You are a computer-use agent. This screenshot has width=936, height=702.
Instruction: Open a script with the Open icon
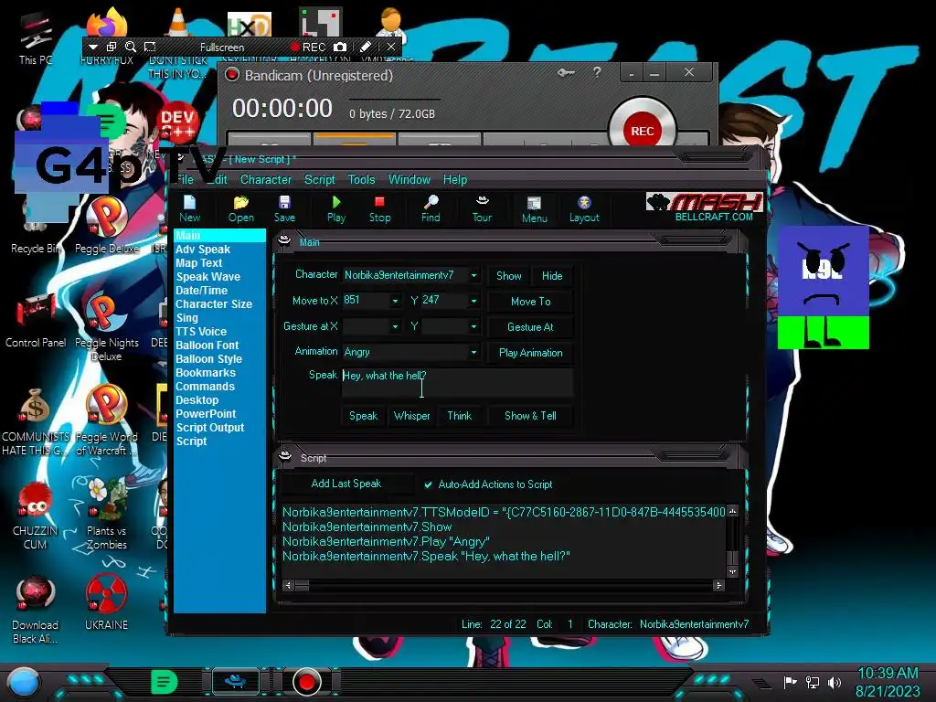pos(240,209)
